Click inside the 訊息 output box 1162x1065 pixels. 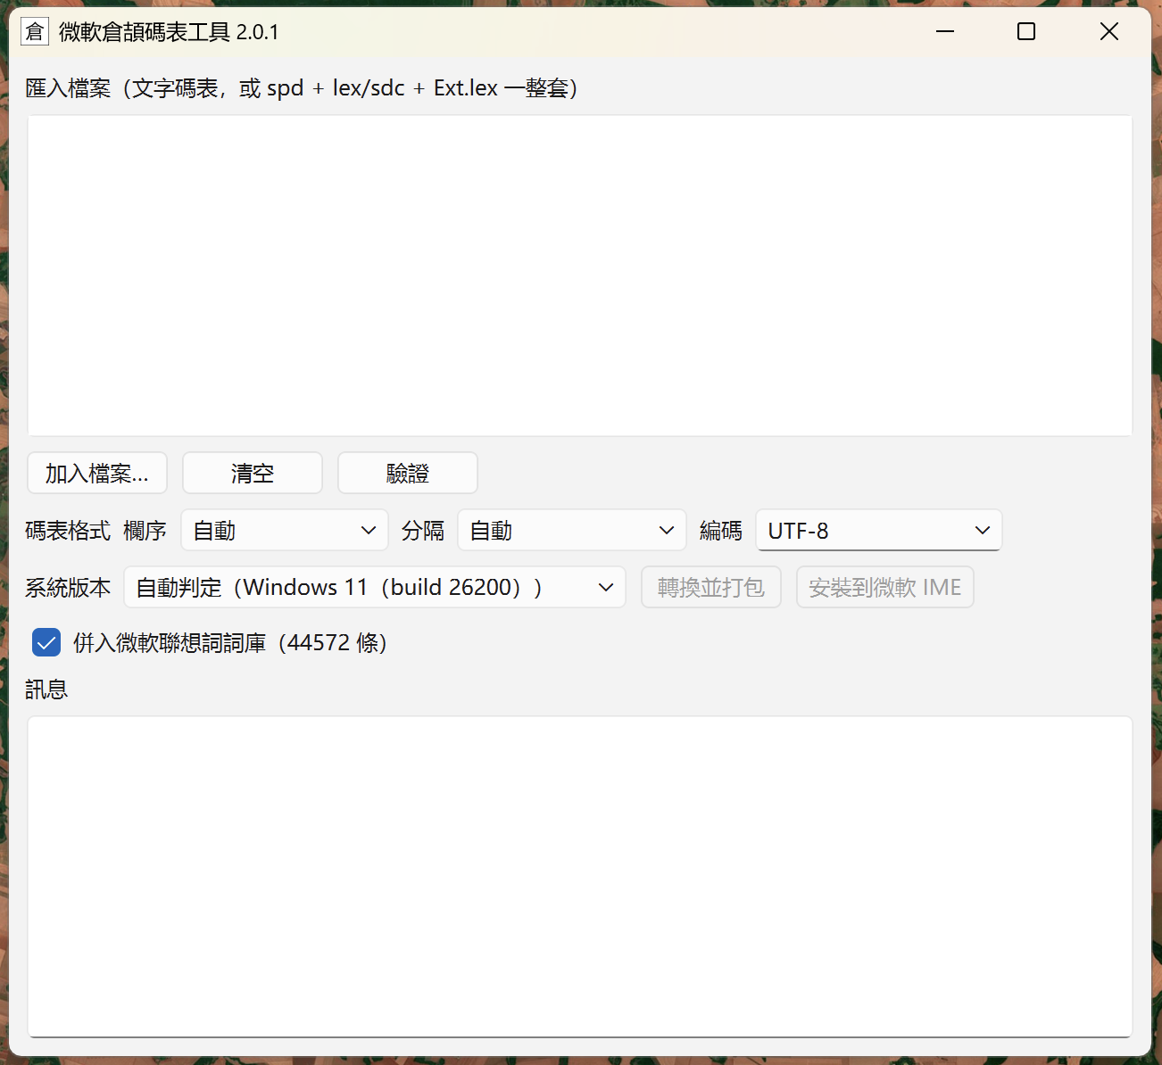click(x=580, y=877)
